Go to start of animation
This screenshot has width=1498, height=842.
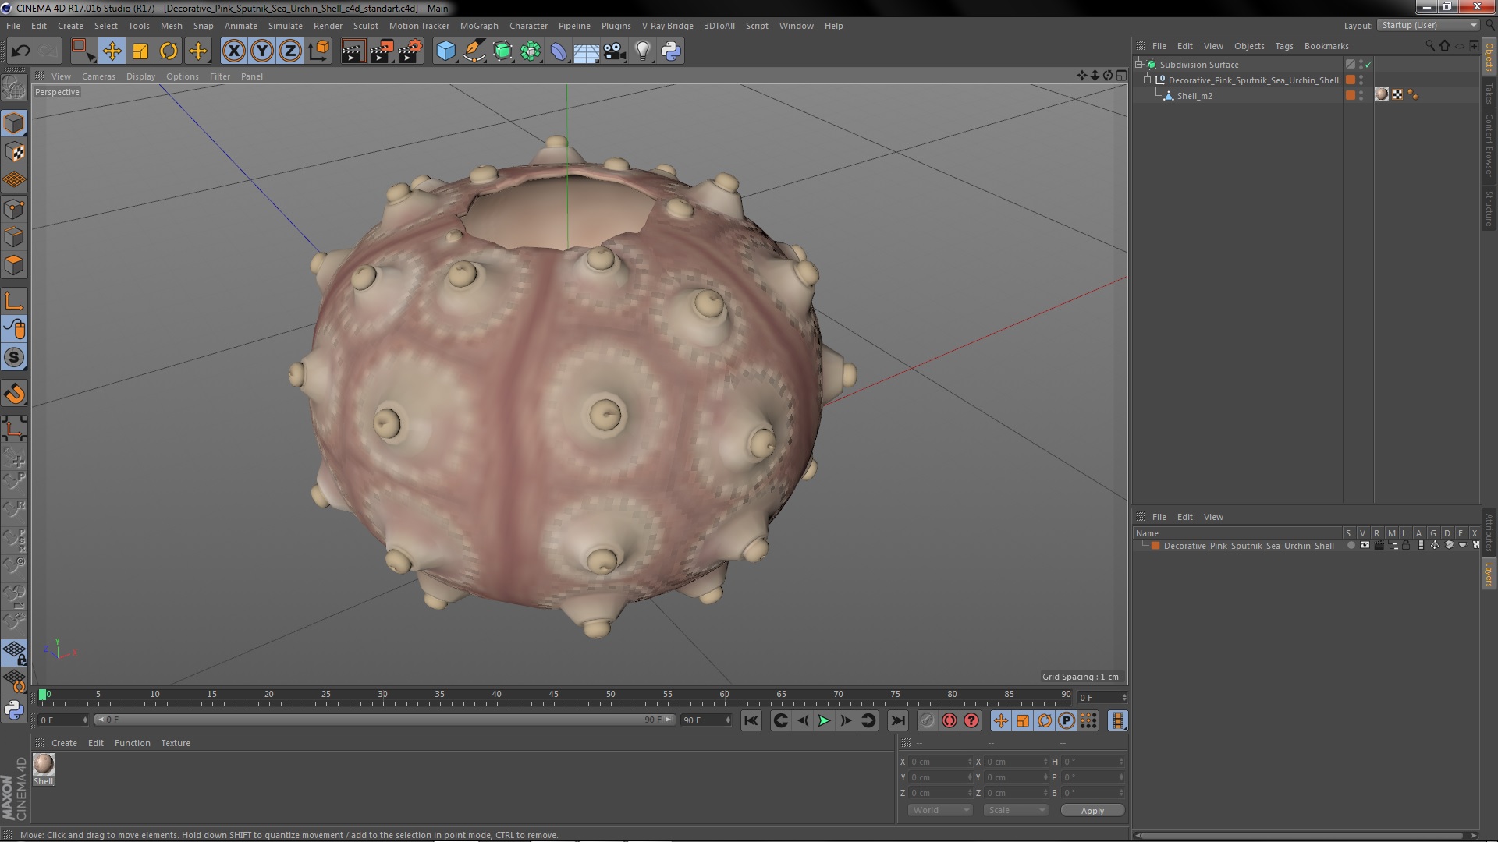tap(751, 720)
